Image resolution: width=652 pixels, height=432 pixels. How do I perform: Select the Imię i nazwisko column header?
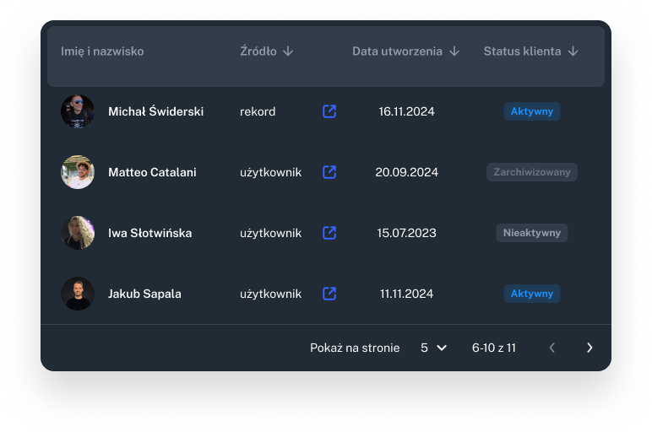tap(102, 51)
